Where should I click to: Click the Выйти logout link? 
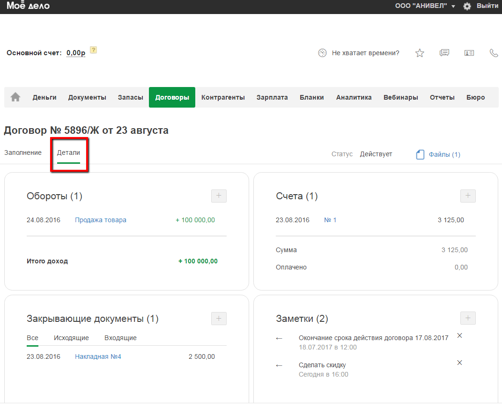pyautogui.click(x=487, y=6)
